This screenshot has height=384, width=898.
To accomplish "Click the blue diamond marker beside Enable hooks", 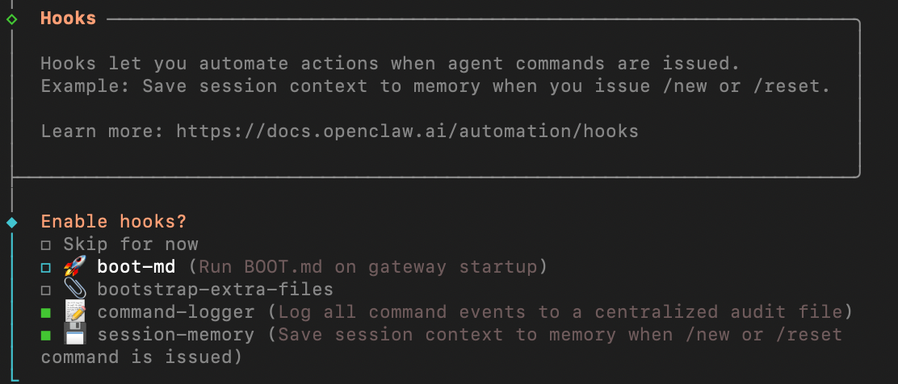I will 11,222.
